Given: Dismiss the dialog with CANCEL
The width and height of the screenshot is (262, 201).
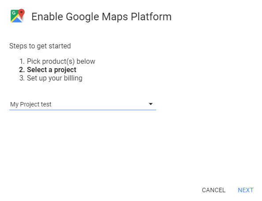Looking at the screenshot, I should pos(213,190).
